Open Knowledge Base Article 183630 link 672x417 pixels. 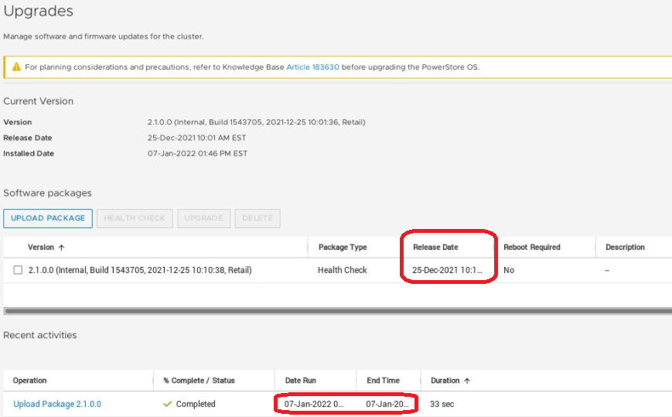(x=312, y=67)
